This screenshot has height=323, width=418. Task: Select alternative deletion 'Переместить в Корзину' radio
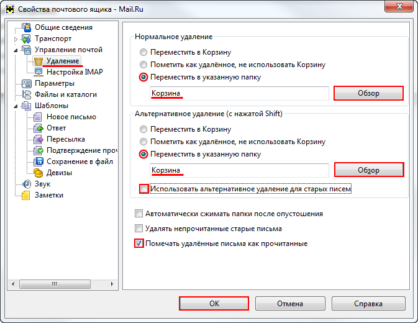143,129
